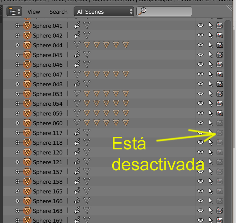236x223 pixels.
Task: Enable render camera for Sphere.118
Action: (220, 142)
